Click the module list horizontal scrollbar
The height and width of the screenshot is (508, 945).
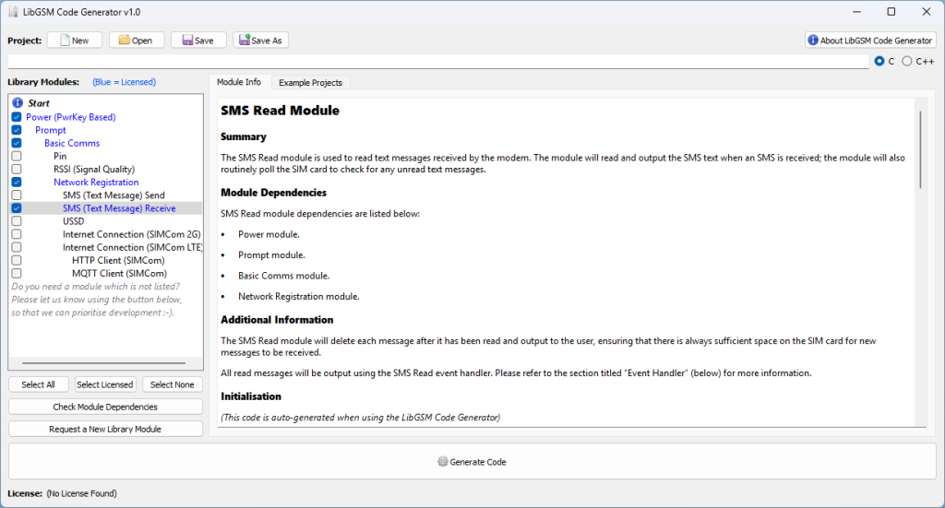103,363
